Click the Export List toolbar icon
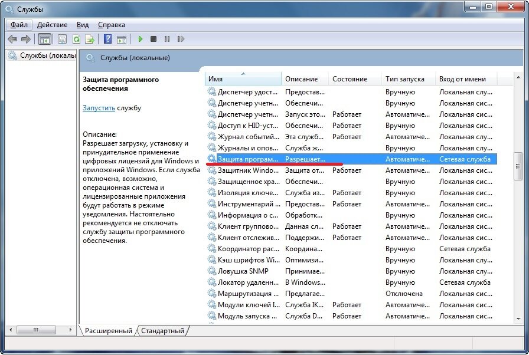Screen dimensions: 529x355 tap(90, 39)
